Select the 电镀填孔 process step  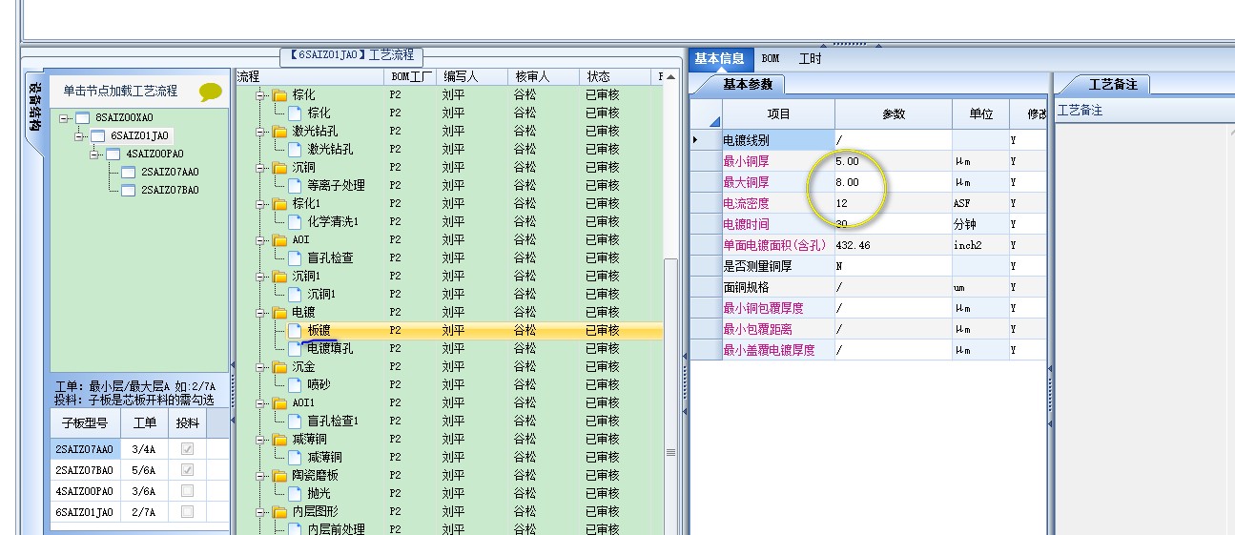click(330, 348)
